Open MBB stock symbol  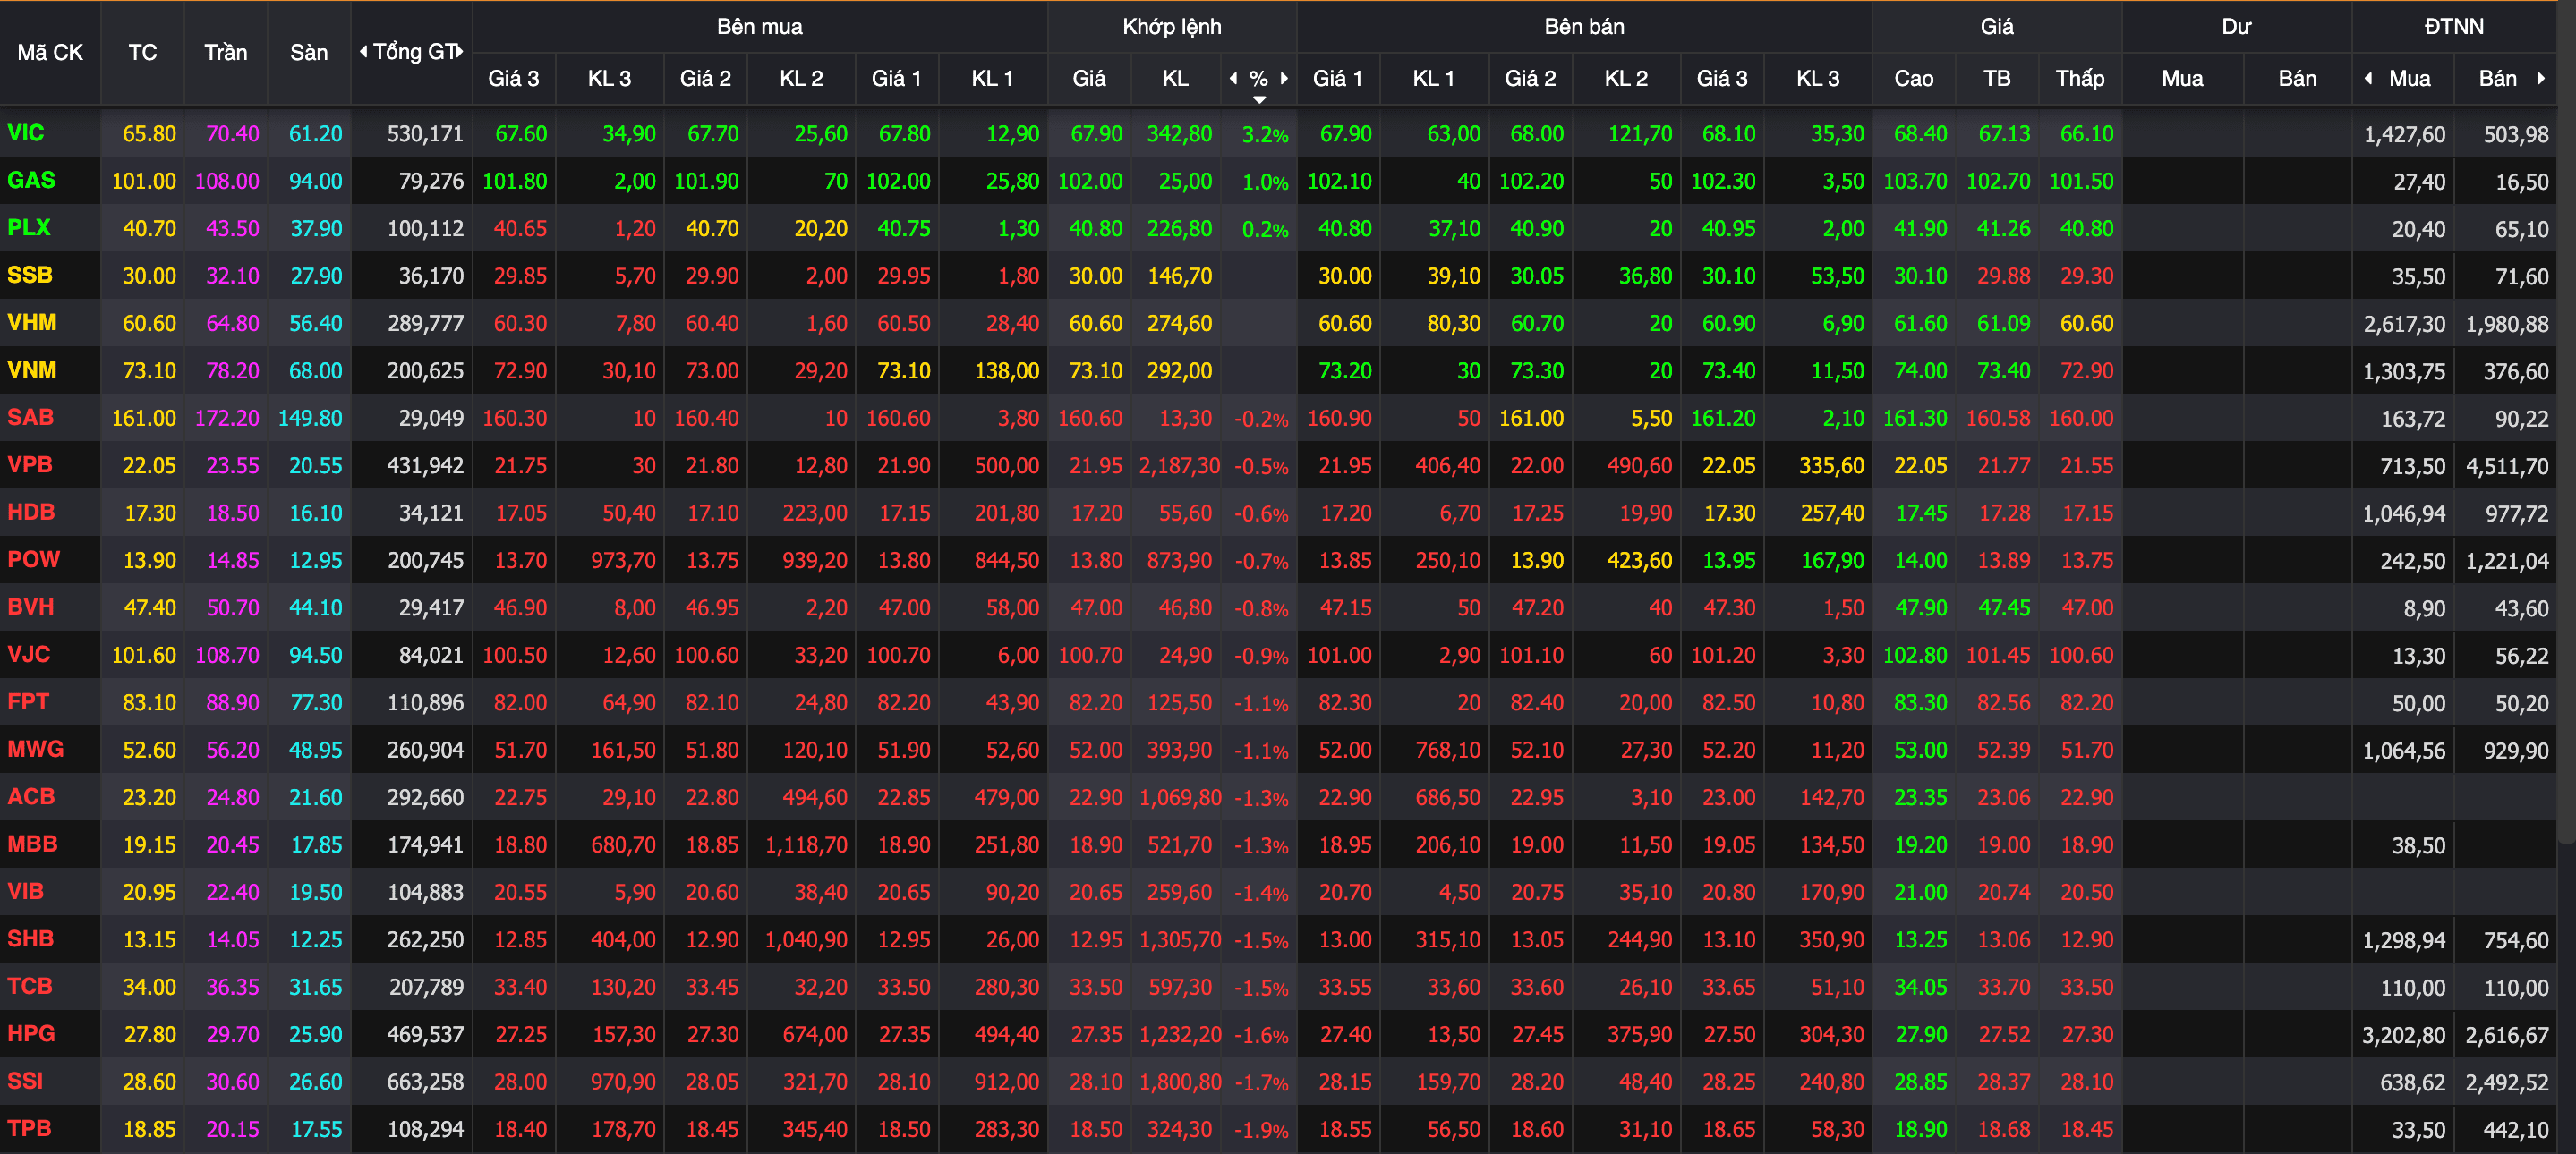click(x=32, y=844)
